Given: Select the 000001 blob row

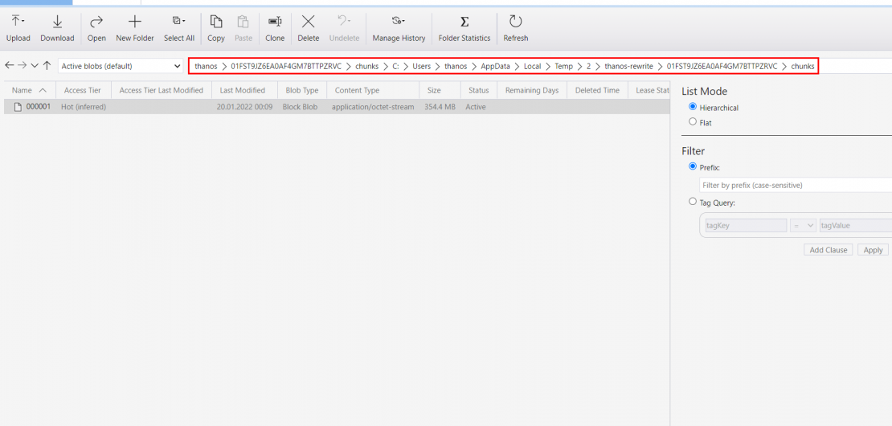Looking at the screenshot, I should click(38, 107).
